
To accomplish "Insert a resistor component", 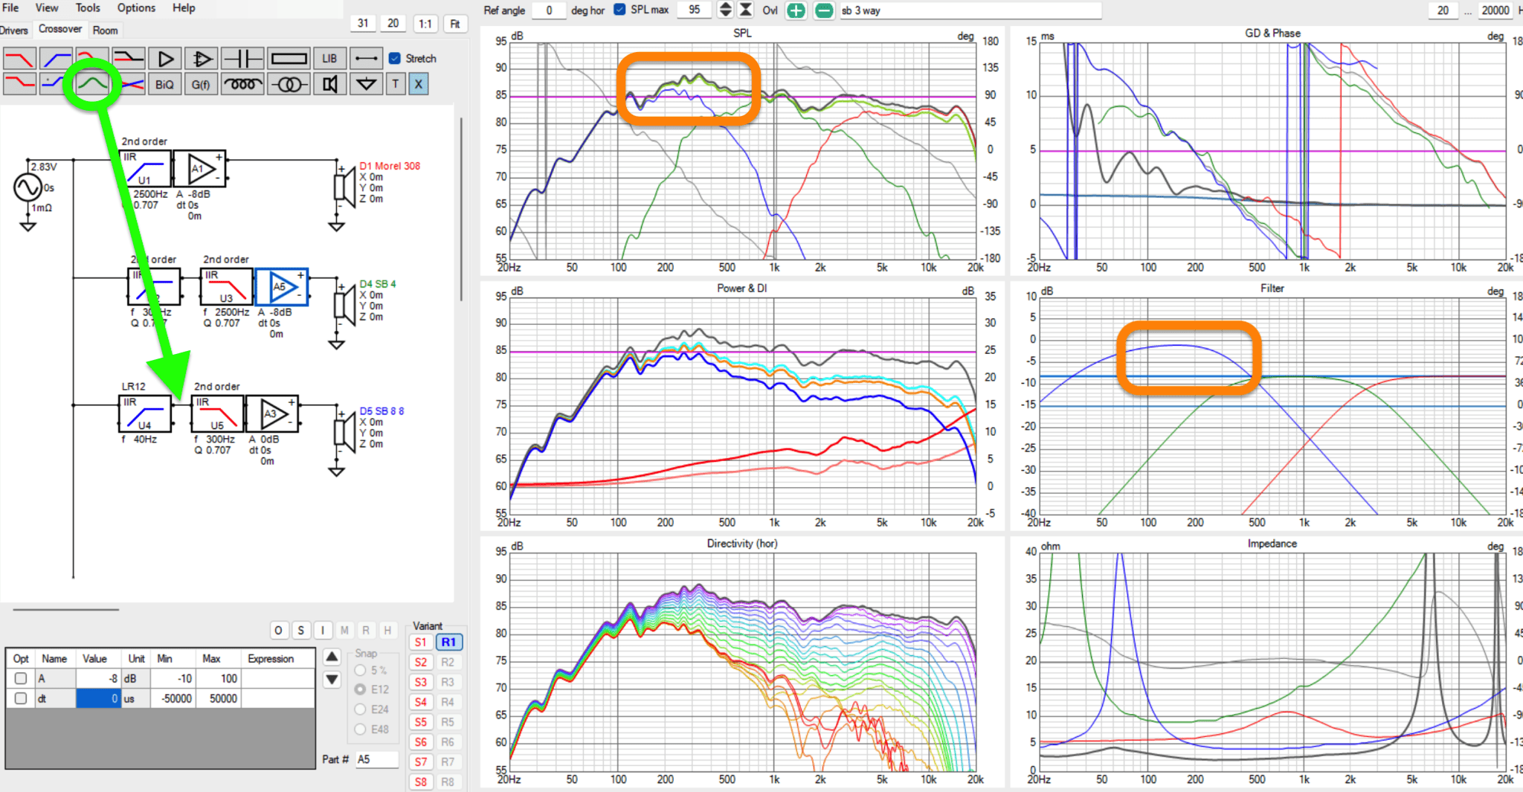I will [289, 58].
